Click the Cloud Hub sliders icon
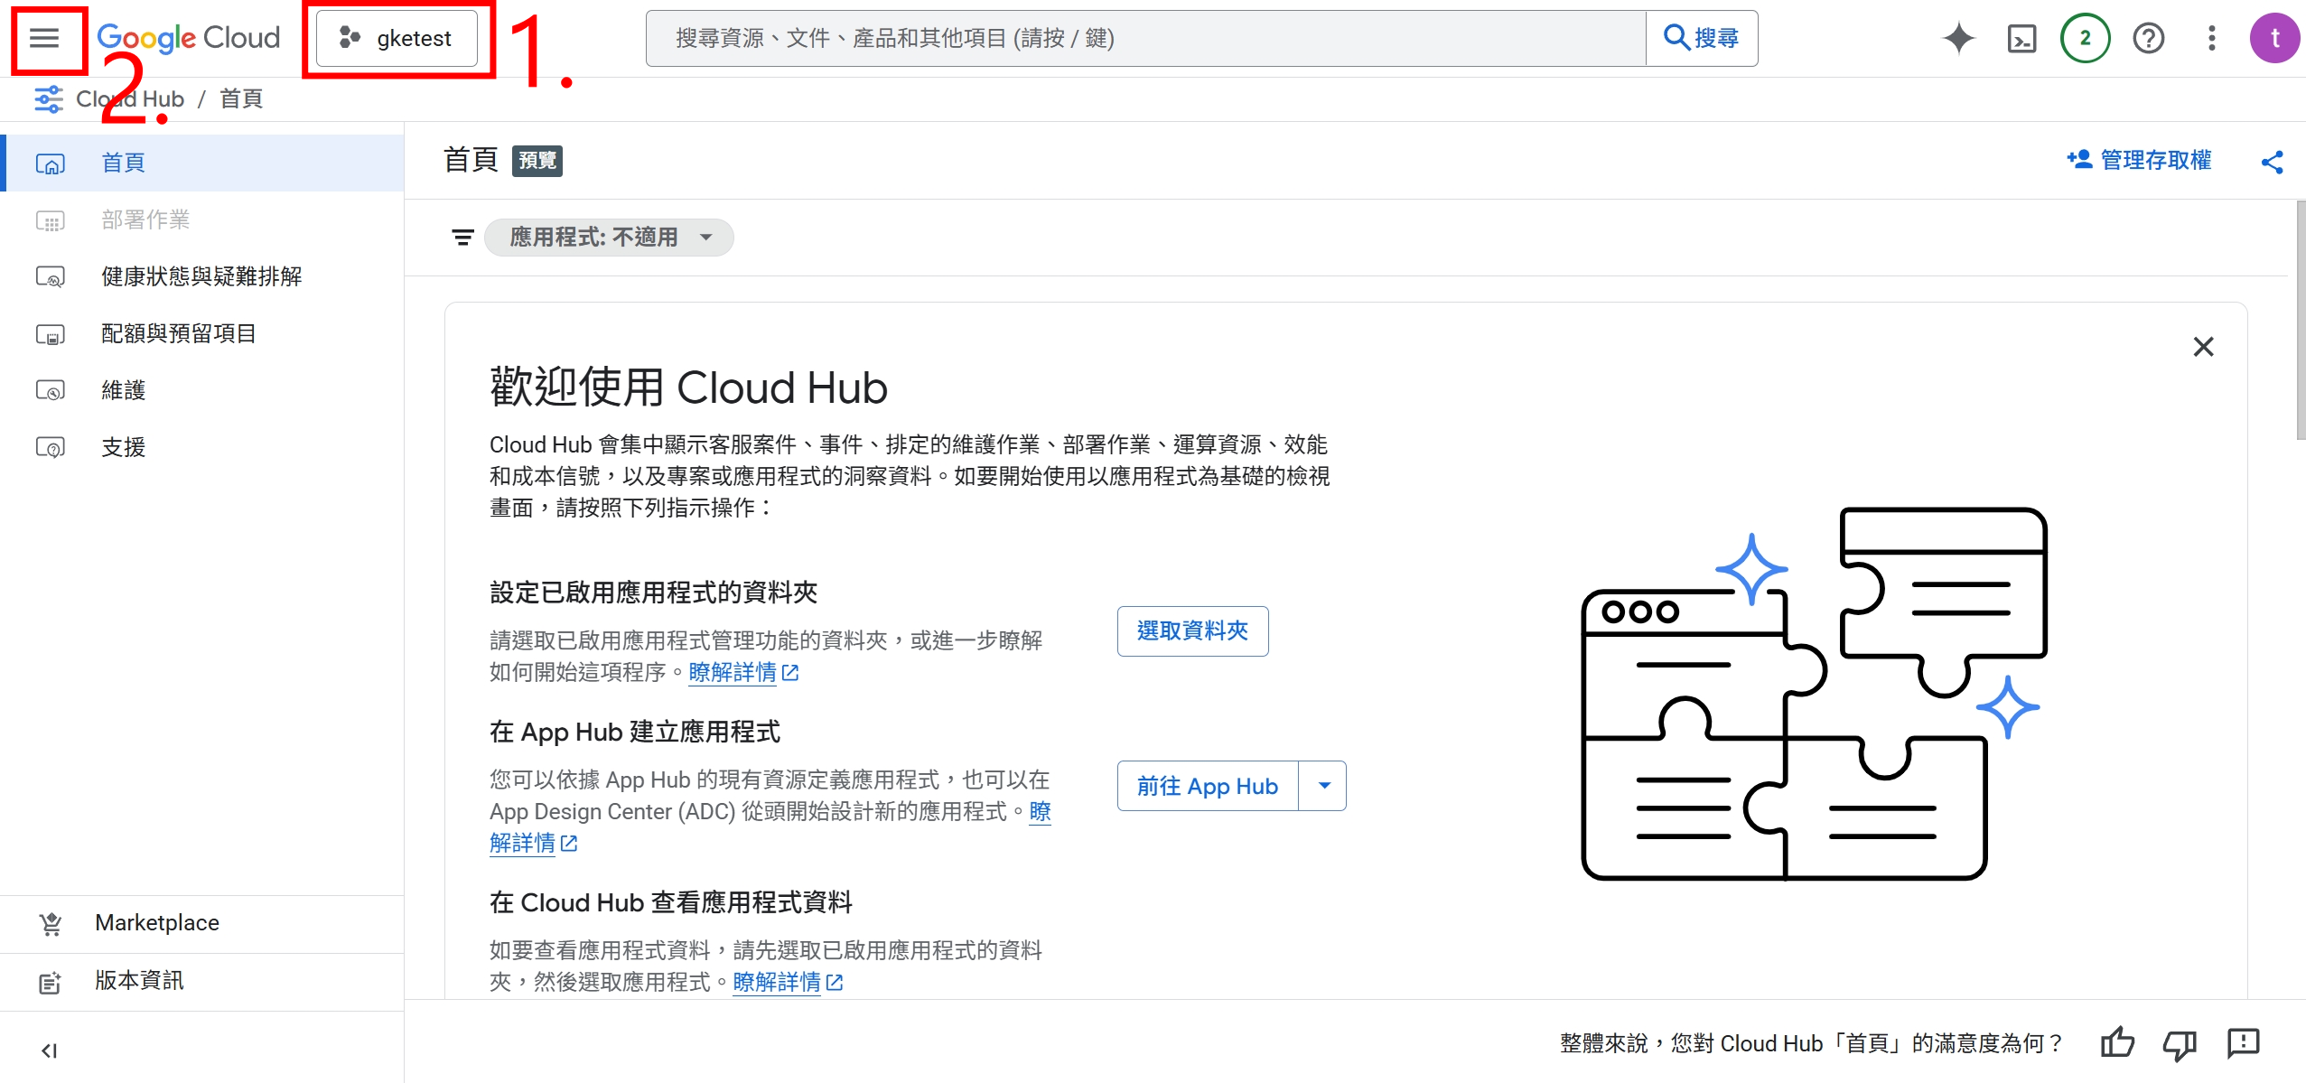 [x=49, y=98]
